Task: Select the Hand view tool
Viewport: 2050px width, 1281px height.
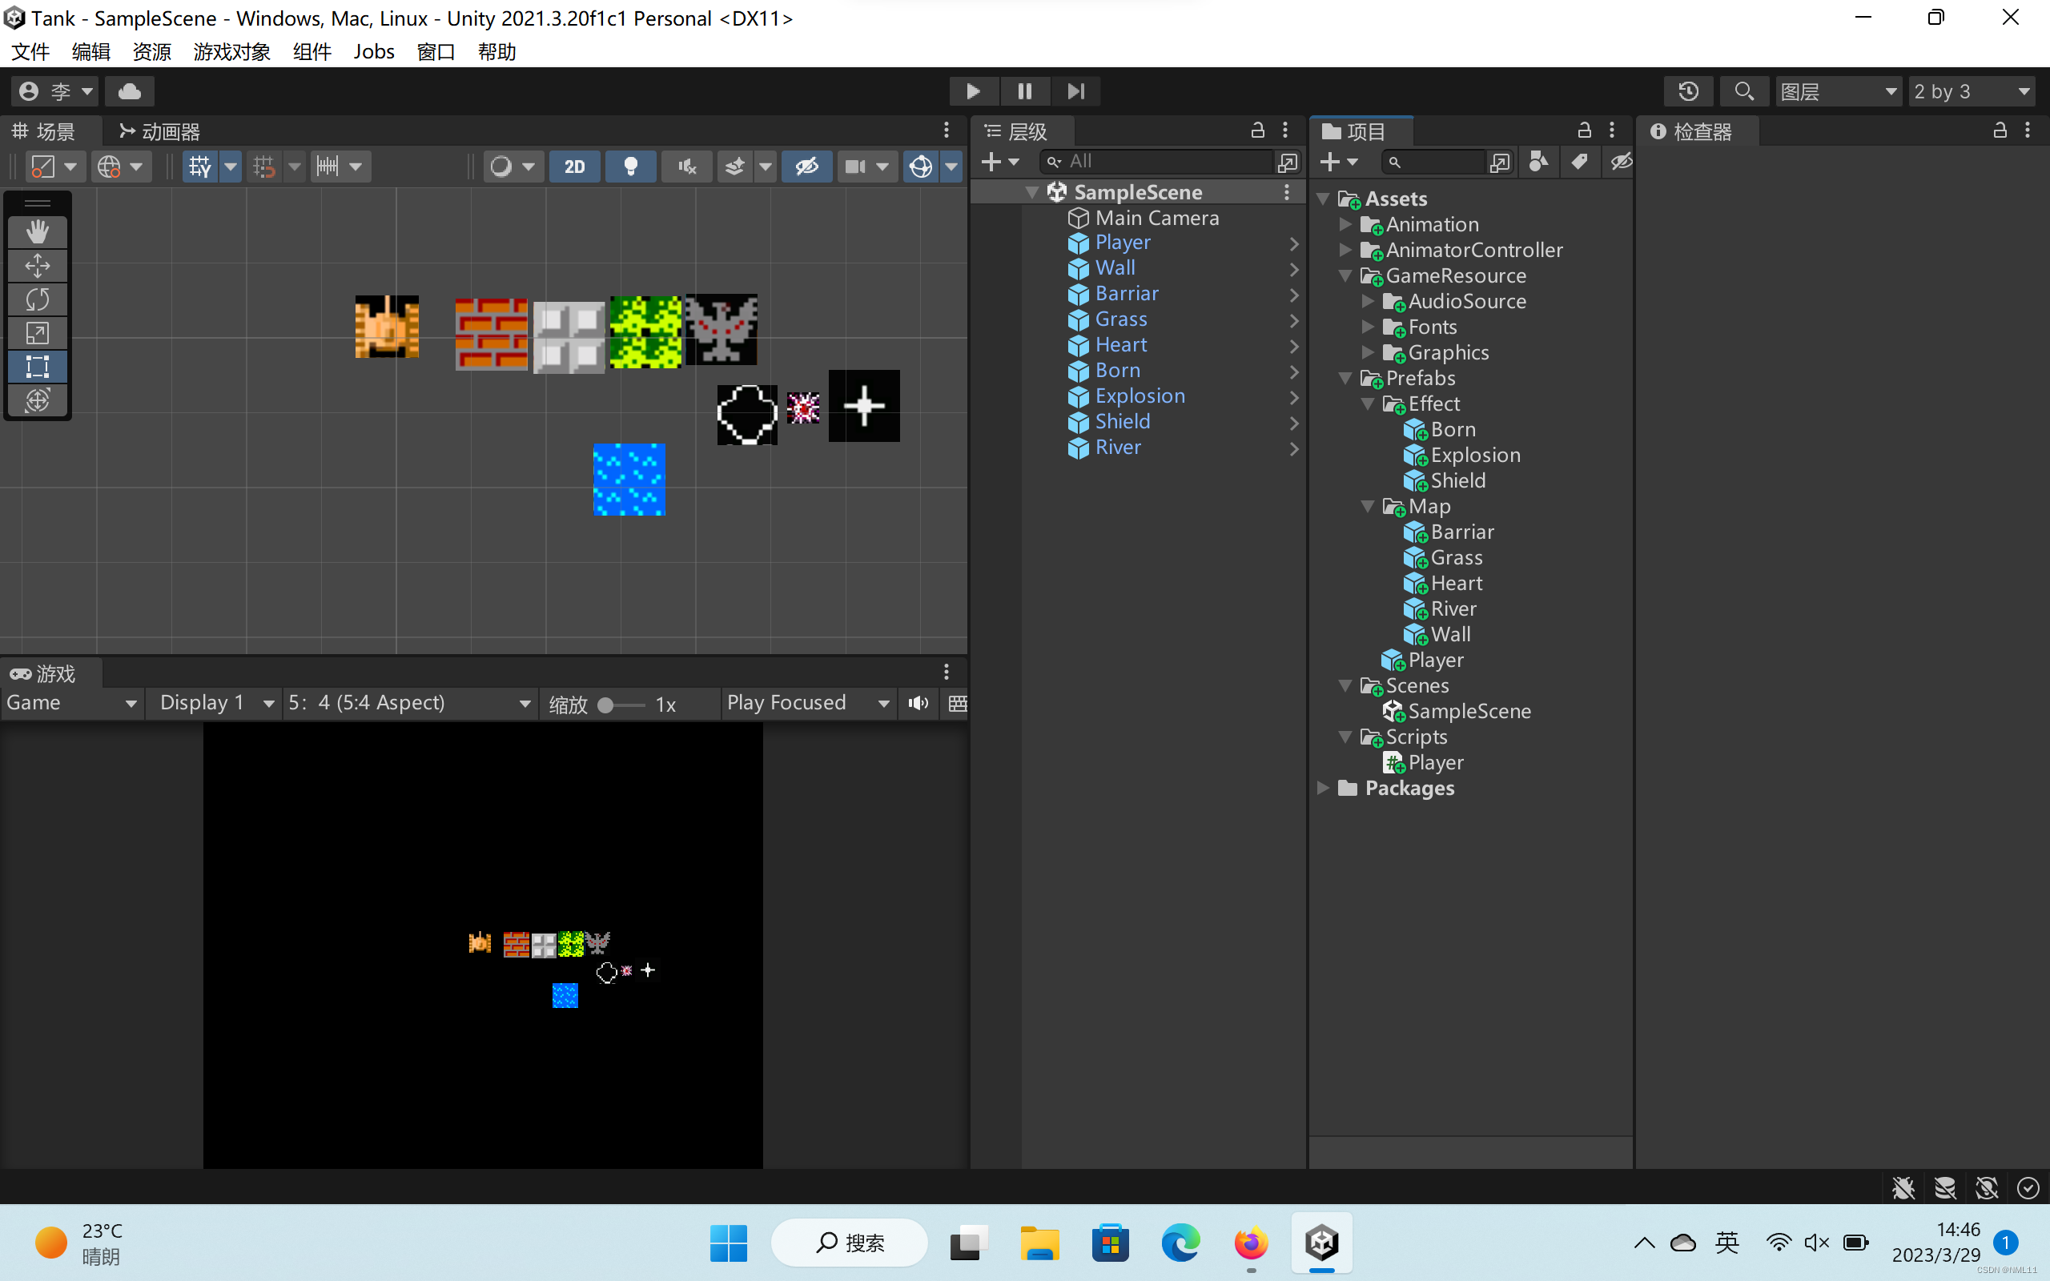Action: point(38,231)
